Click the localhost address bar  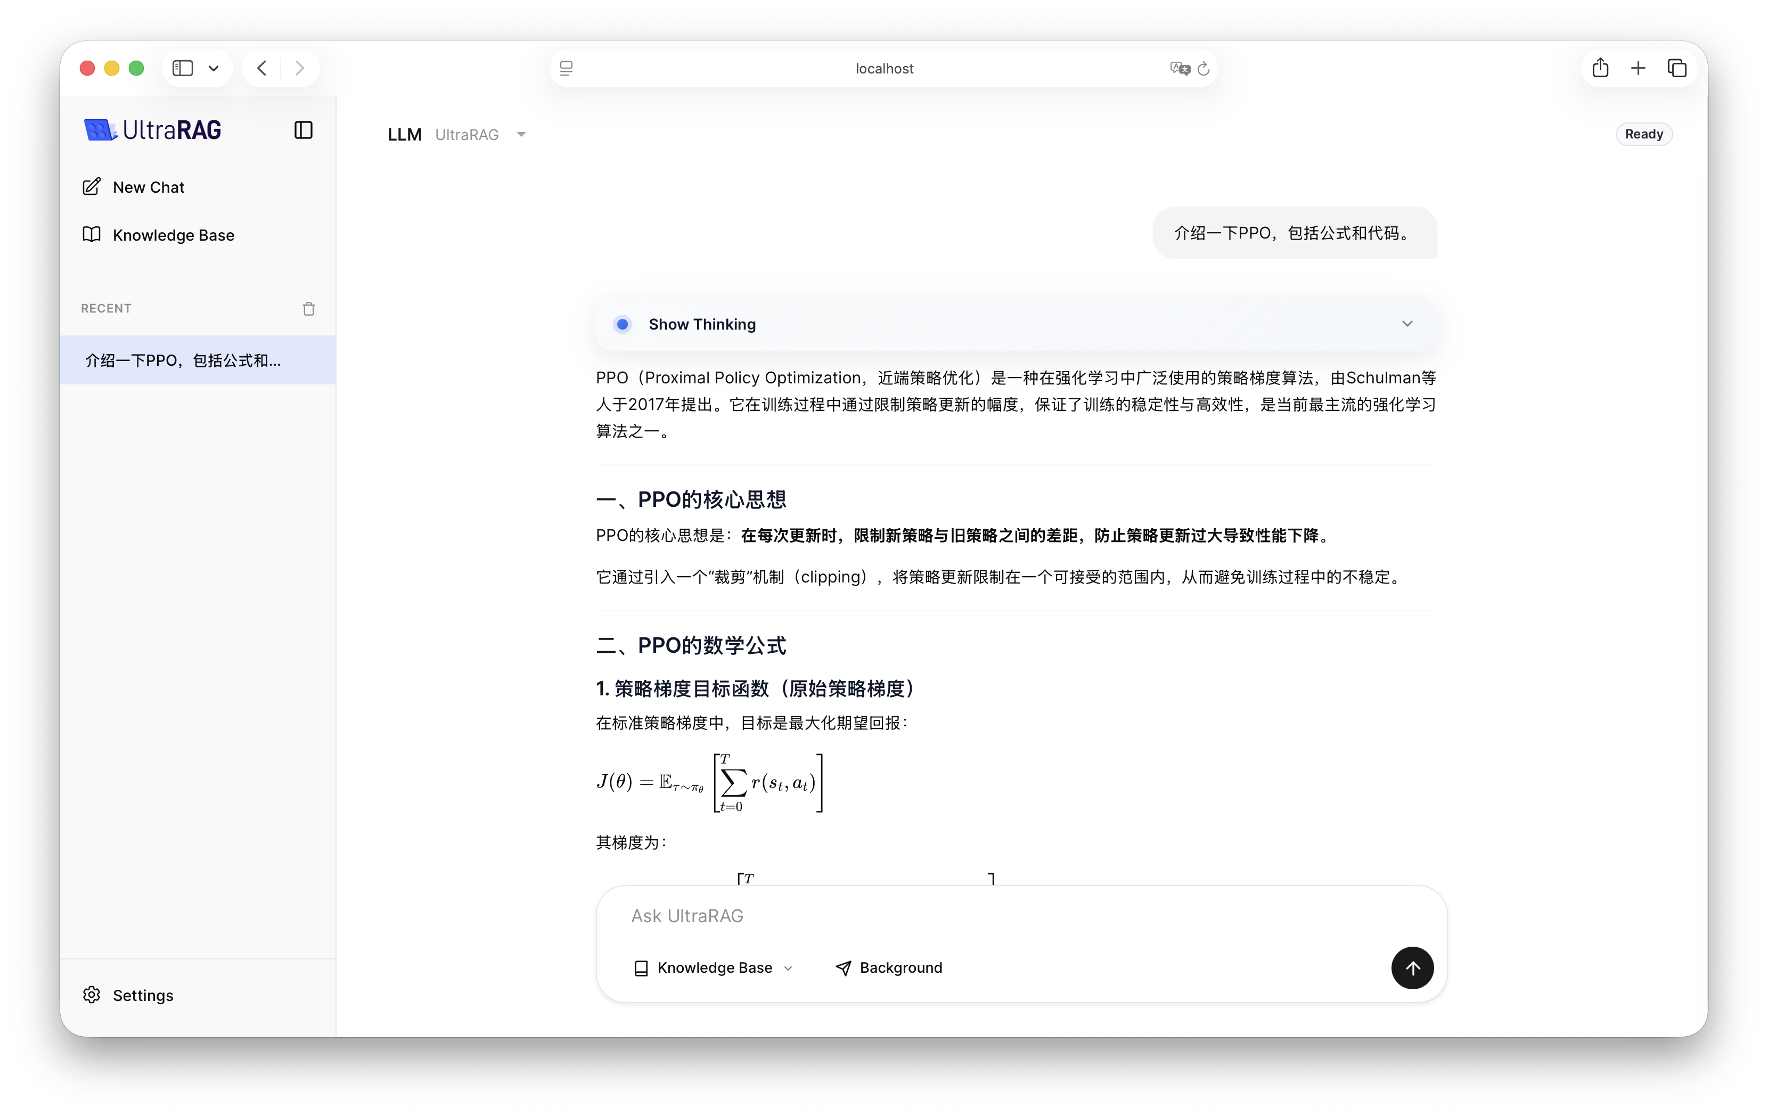click(883, 68)
